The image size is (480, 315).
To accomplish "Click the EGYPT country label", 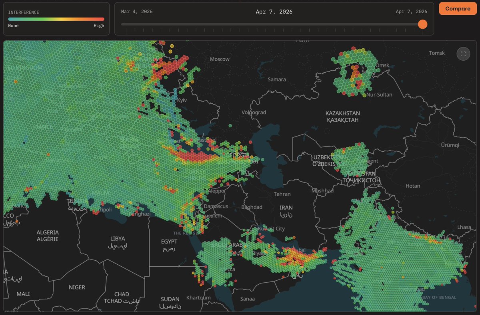I will (169, 245).
